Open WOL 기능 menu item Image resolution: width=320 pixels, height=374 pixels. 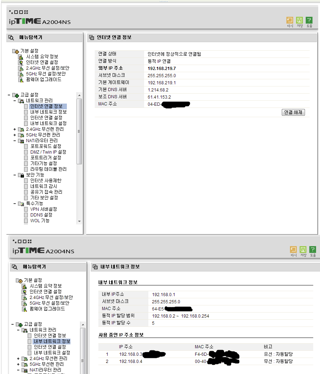click(x=40, y=221)
